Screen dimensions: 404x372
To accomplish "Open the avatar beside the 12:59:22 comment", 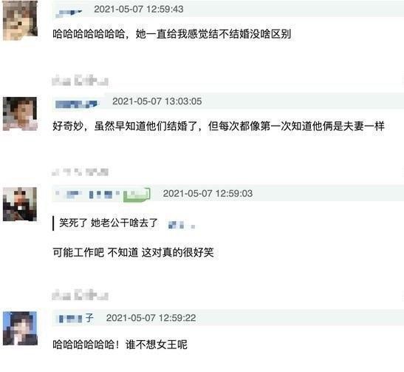I will [x=20, y=328].
